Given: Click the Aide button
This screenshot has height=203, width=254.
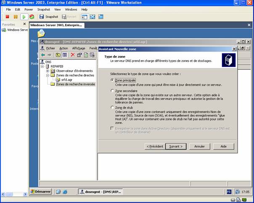Looking at the screenshot, I should (x=224, y=147).
